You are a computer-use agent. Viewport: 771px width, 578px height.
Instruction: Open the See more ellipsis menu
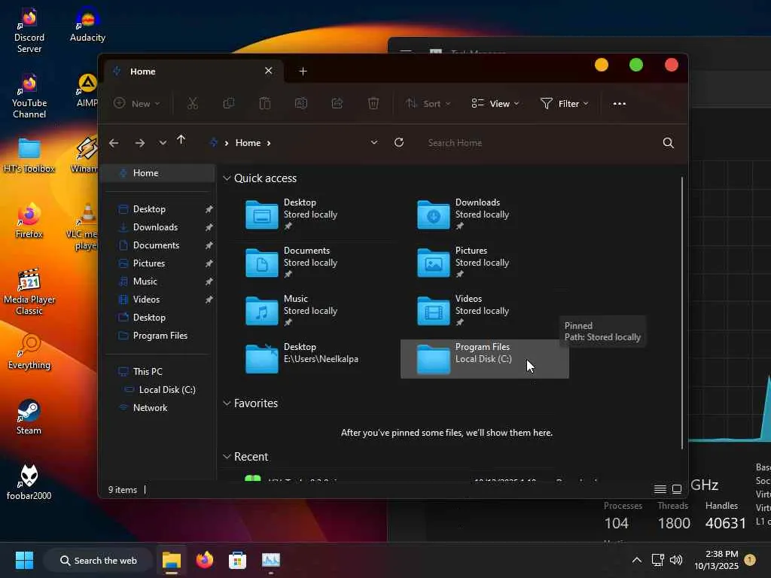coord(620,104)
